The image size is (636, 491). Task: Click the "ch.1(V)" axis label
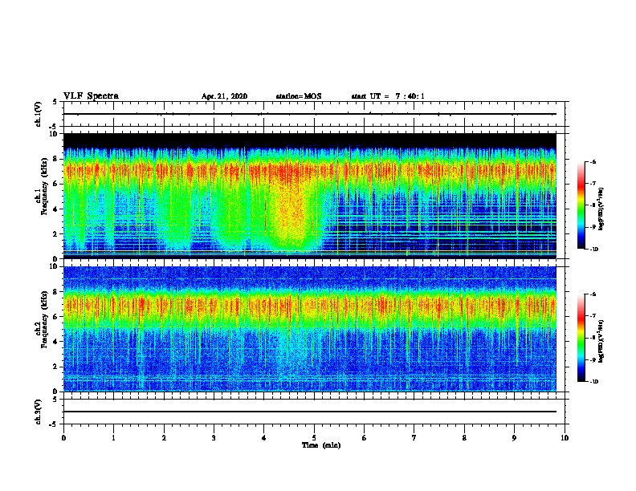(38, 114)
